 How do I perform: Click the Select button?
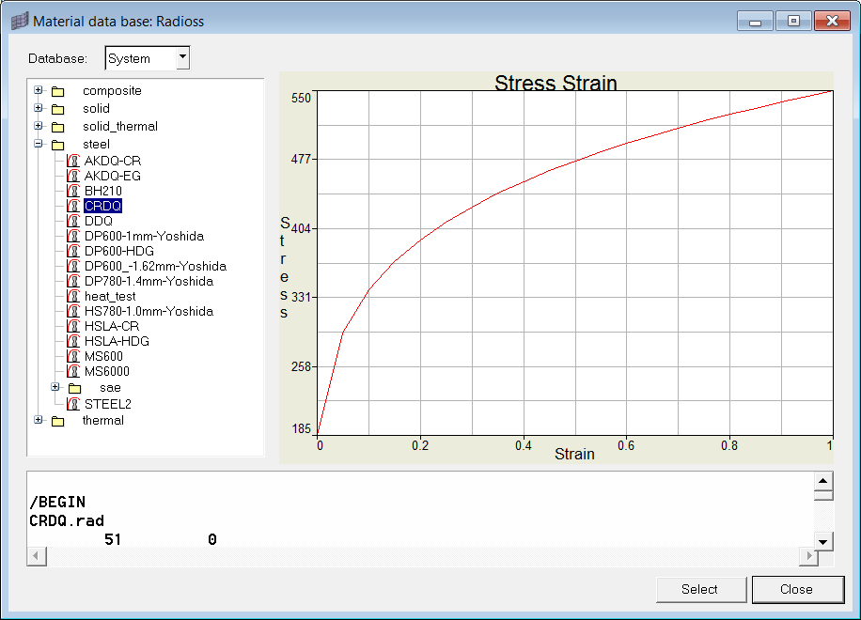click(x=700, y=589)
